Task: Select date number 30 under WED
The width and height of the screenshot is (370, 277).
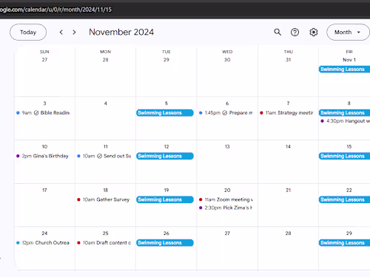Action: point(227,60)
